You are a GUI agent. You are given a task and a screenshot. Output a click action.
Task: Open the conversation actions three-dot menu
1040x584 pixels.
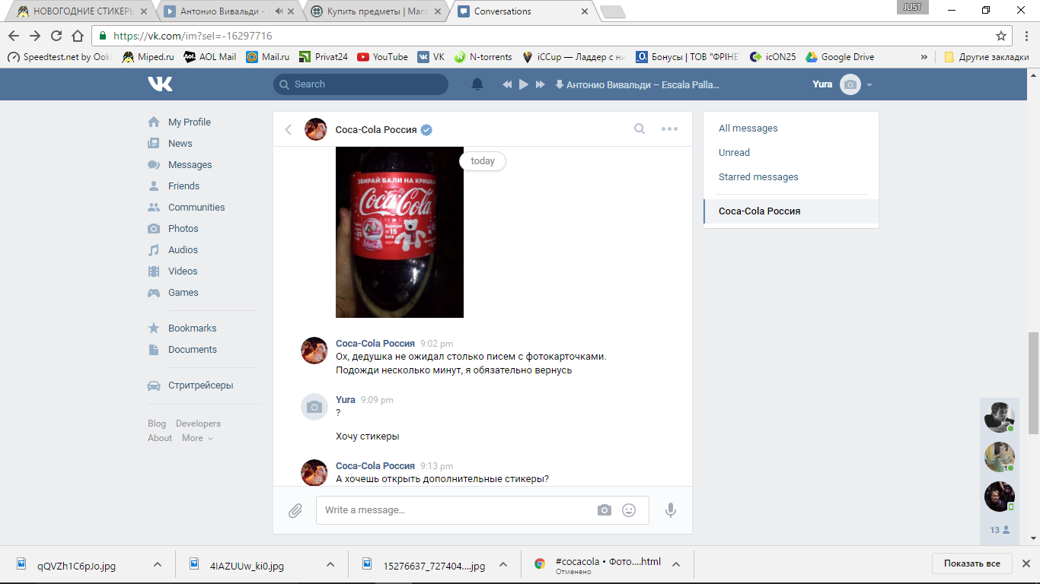click(669, 129)
